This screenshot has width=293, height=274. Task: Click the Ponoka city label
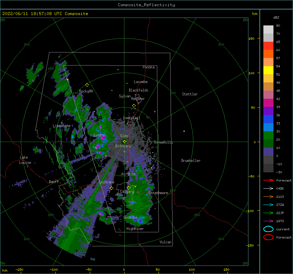[148, 67]
